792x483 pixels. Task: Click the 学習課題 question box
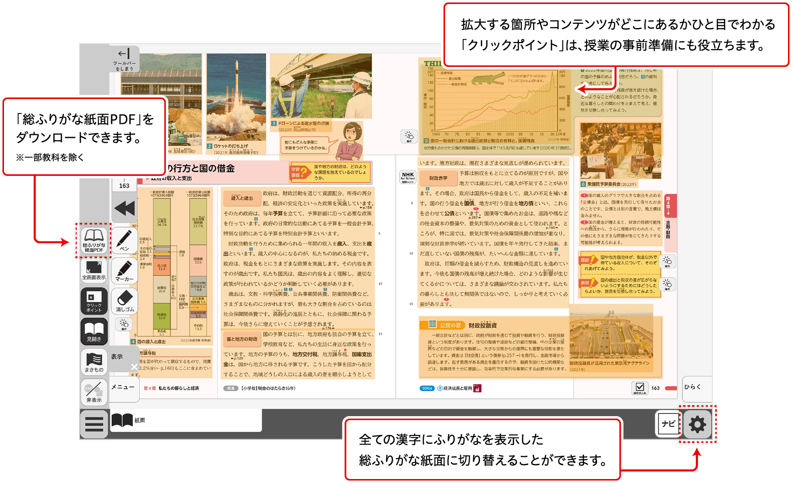(x=330, y=172)
